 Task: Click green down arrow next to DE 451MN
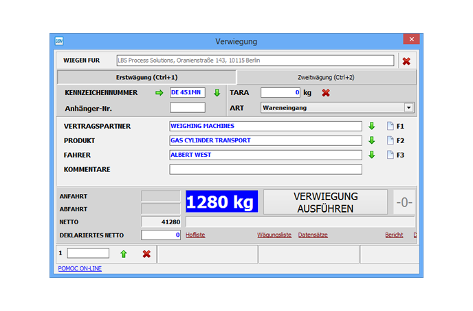click(x=217, y=93)
